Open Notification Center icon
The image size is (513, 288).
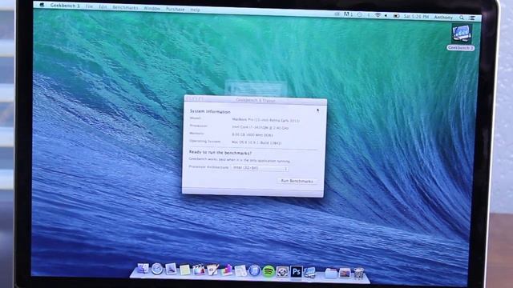[472, 18]
